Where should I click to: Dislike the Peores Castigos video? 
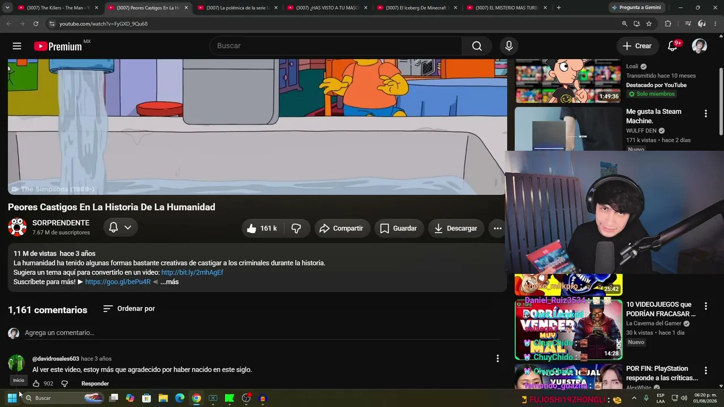point(296,228)
